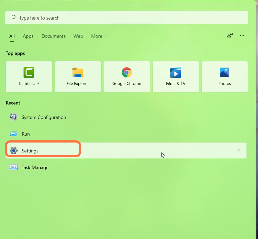The width and height of the screenshot is (258, 239).
Task: Open the three-dot options menu
Action: [242, 35]
